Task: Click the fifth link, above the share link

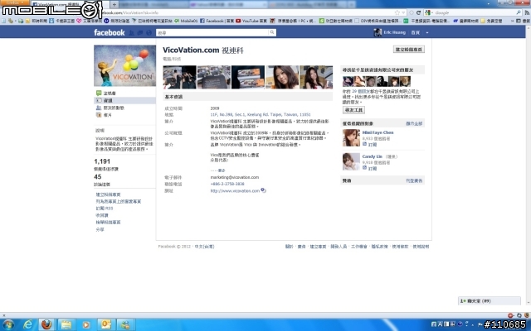Action: click(x=108, y=223)
